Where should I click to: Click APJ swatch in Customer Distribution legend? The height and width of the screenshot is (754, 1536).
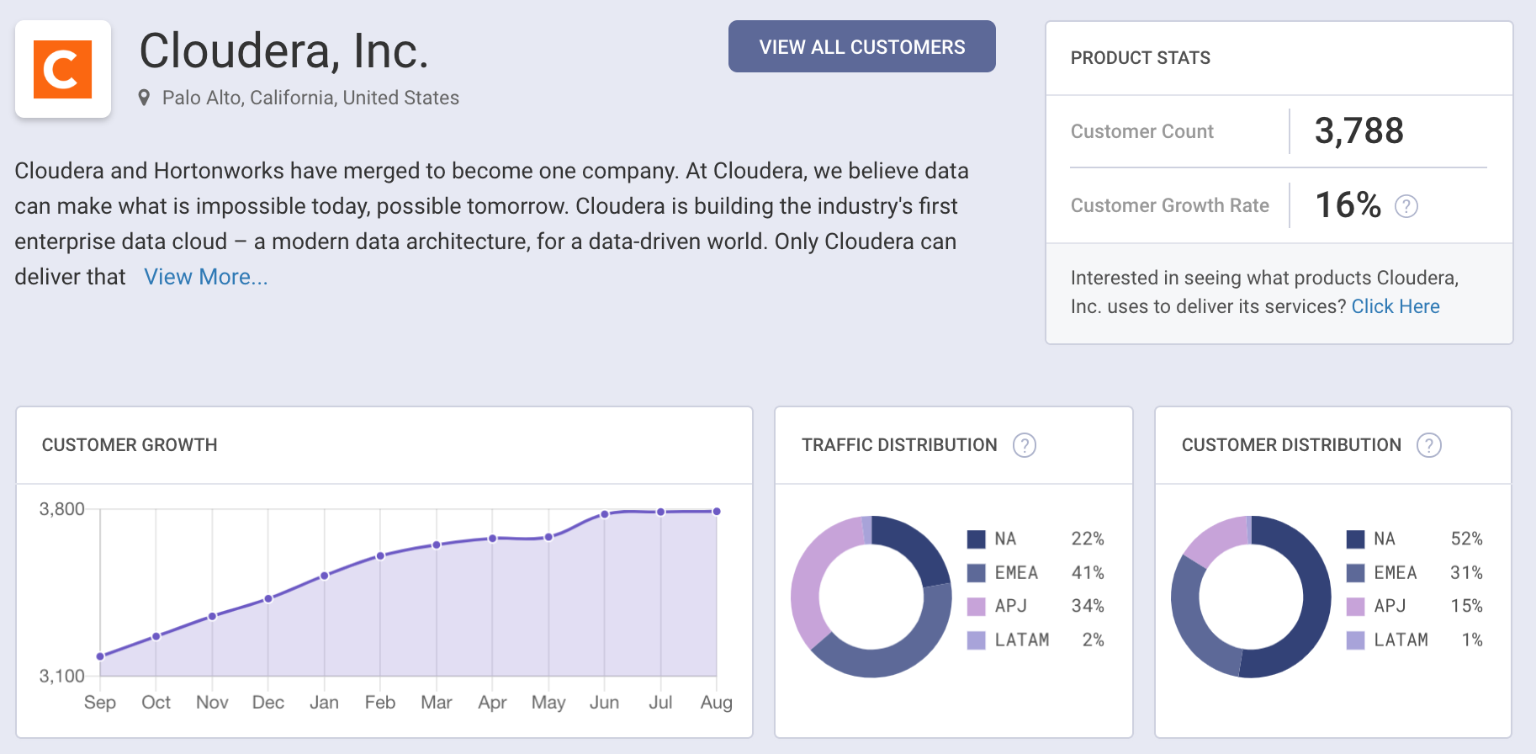1355,607
